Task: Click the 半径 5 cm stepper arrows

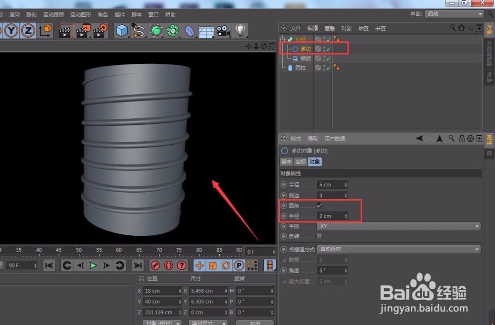Action: [x=346, y=184]
